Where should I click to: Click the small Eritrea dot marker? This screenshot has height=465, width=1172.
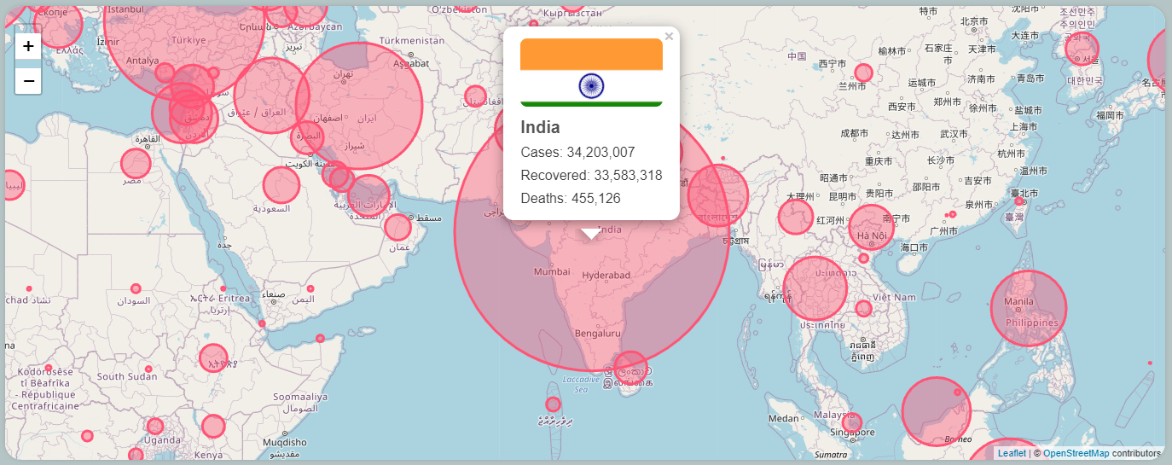[224, 288]
